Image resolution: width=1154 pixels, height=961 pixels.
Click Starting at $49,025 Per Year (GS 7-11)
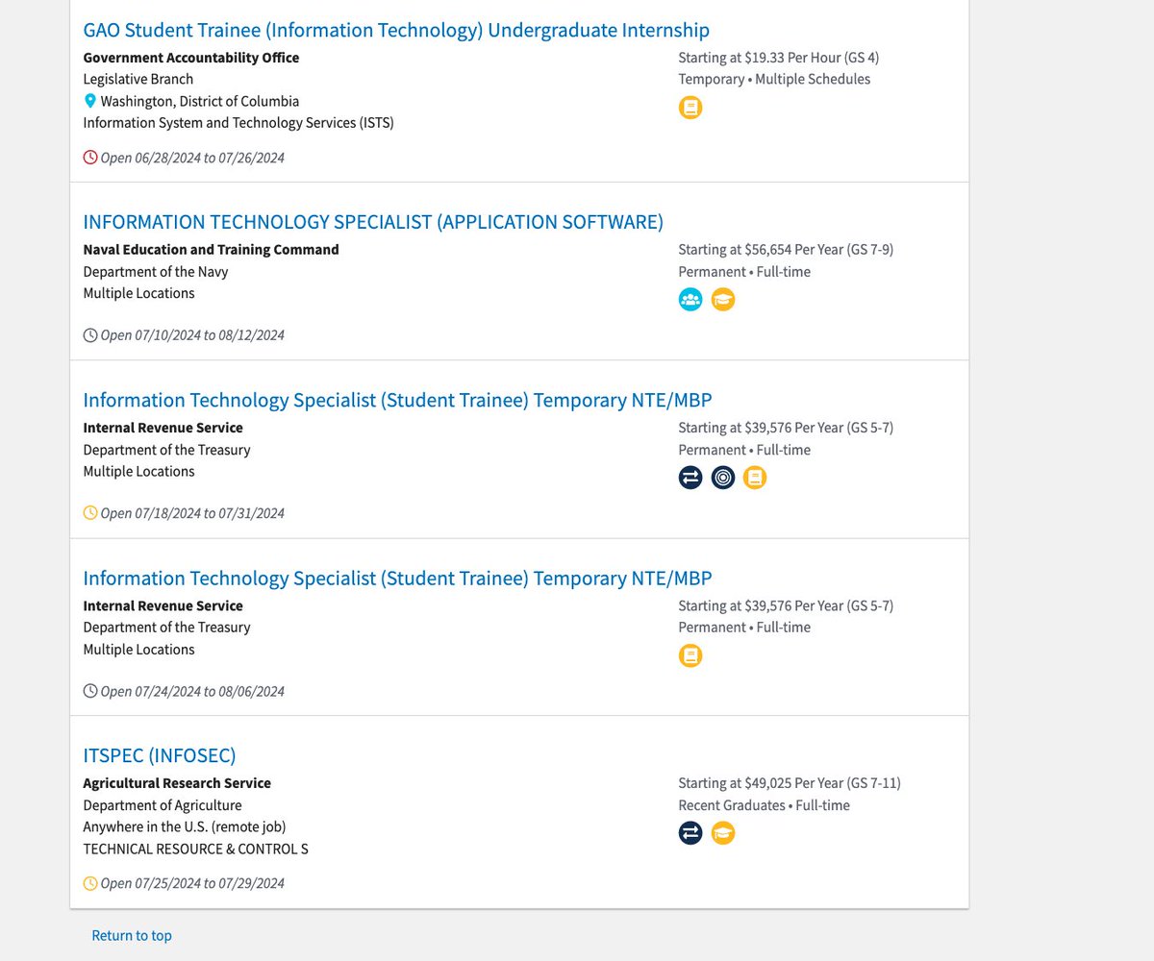tap(790, 783)
